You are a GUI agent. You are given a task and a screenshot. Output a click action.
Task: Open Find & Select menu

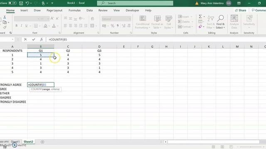tap(220, 22)
